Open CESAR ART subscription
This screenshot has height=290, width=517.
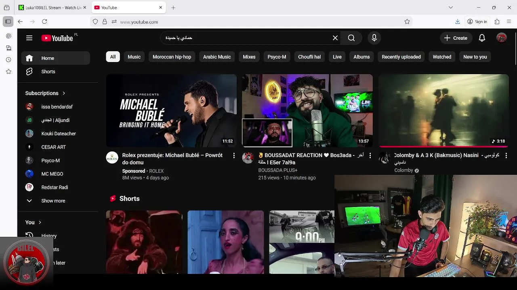56,147
